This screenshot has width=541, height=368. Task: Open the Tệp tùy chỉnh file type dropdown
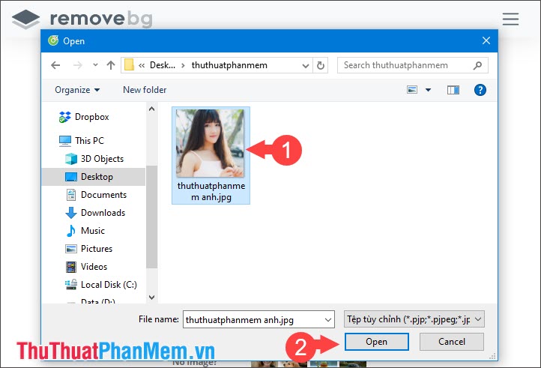click(414, 319)
